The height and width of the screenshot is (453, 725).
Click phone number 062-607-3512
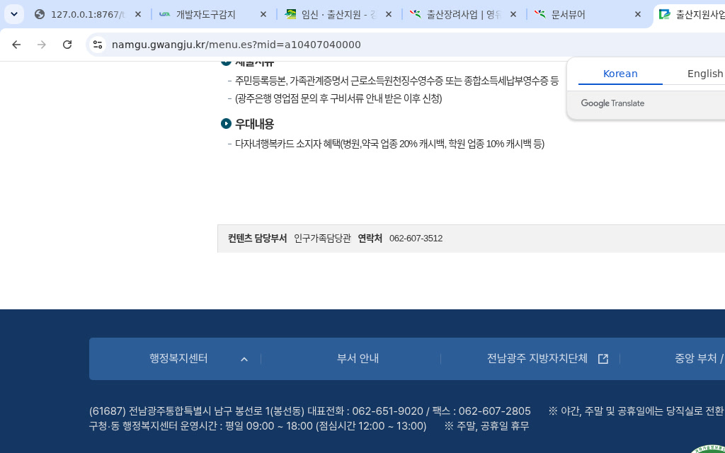tap(416, 238)
